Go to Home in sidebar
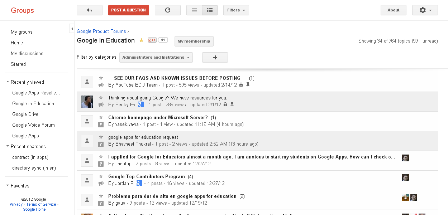448x215 pixels. [x=17, y=43]
